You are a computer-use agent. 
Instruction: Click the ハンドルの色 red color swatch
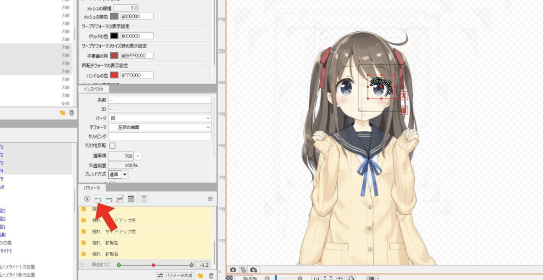(x=115, y=75)
